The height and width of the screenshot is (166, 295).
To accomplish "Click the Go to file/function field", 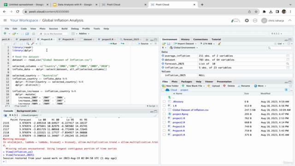I will [x=53, y=34].
